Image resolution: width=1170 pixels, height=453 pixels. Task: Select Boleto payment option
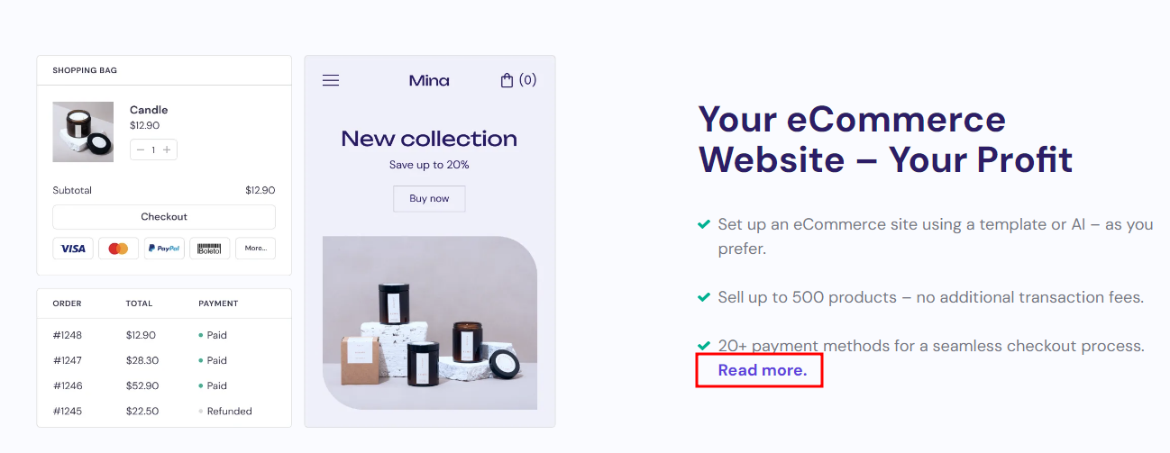click(209, 249)
